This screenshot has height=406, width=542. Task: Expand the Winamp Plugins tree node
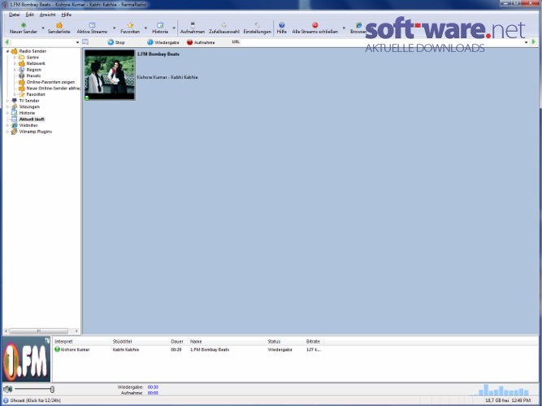point(7,132)
